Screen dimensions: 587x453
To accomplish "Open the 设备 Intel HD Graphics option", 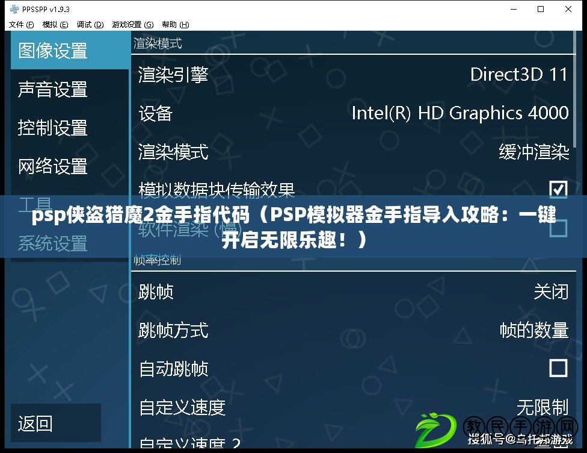I will pyautogui.click(x=353, y=113).
